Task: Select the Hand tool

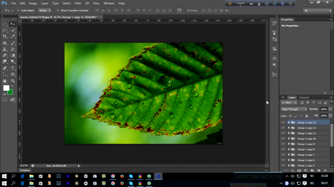Action: 4,81
